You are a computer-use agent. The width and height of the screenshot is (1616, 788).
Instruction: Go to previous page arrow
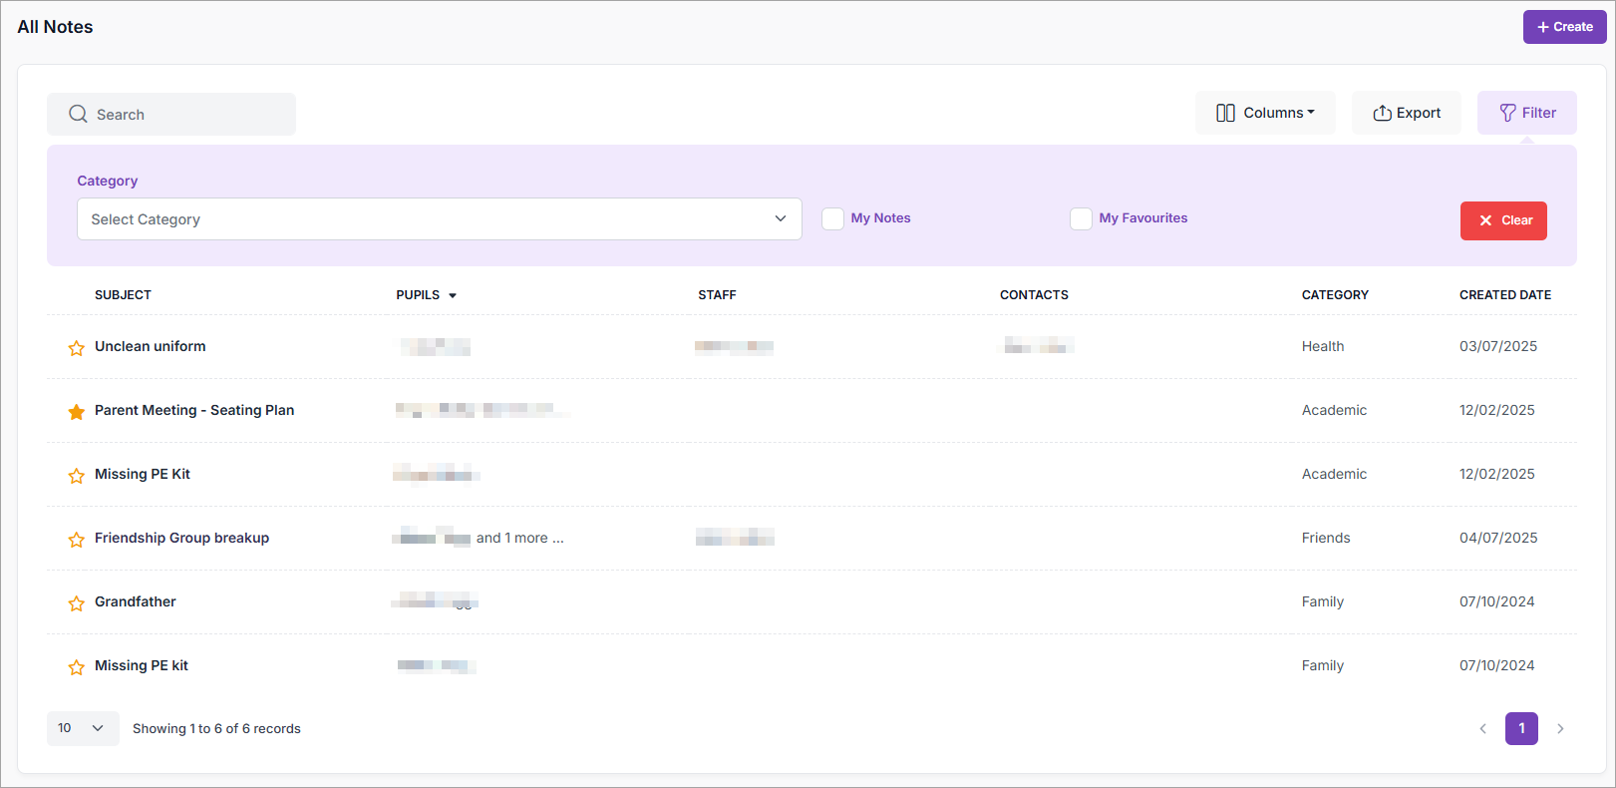pos(1482,729)
